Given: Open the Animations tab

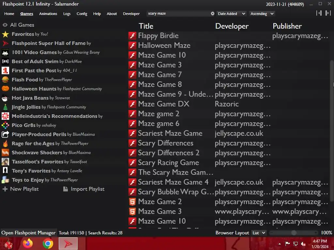Looking at the screenshot, I should [x=48, y=14].
